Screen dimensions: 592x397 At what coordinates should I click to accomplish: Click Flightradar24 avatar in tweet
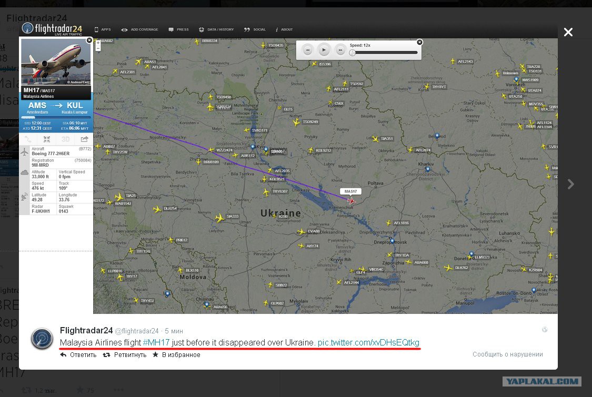point(42,338)
